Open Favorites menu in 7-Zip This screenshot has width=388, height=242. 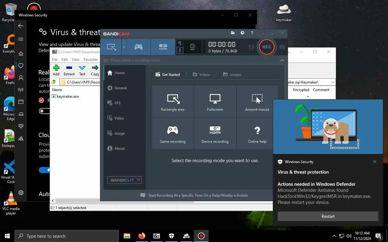point(91,60)
